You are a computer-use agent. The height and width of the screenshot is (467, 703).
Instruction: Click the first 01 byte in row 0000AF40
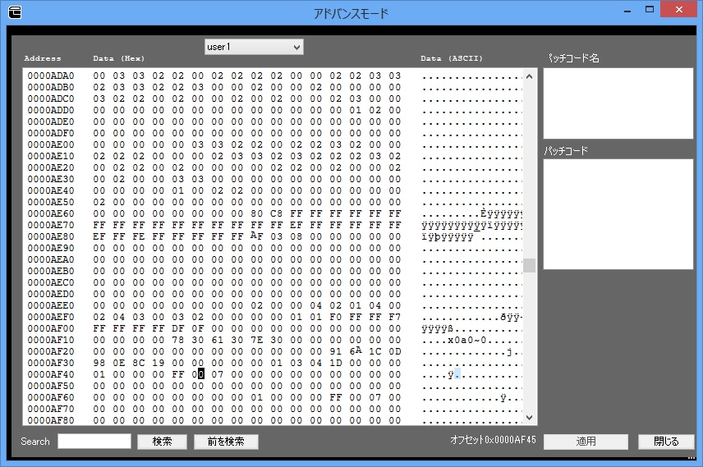pyautogui.click(x=99, y=375)
